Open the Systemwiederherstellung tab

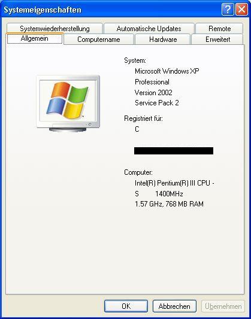point(55,29)
